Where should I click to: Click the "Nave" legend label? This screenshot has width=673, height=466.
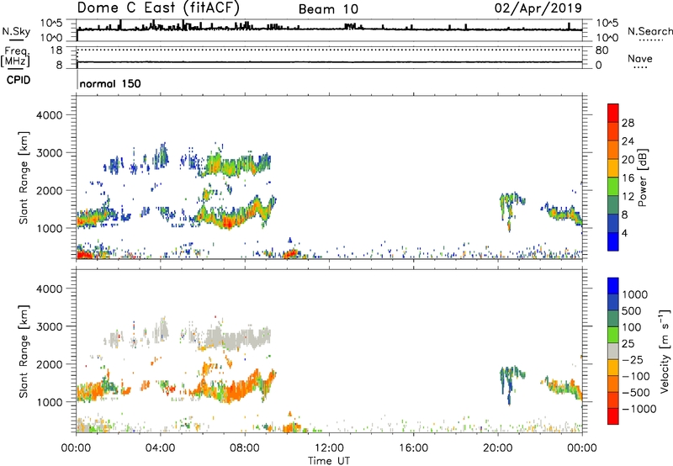(x=640, y=58)
